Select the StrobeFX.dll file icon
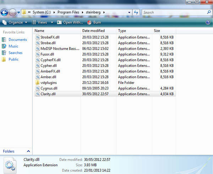Viewport: 213px width, 174px height. [x=38, y=37]
